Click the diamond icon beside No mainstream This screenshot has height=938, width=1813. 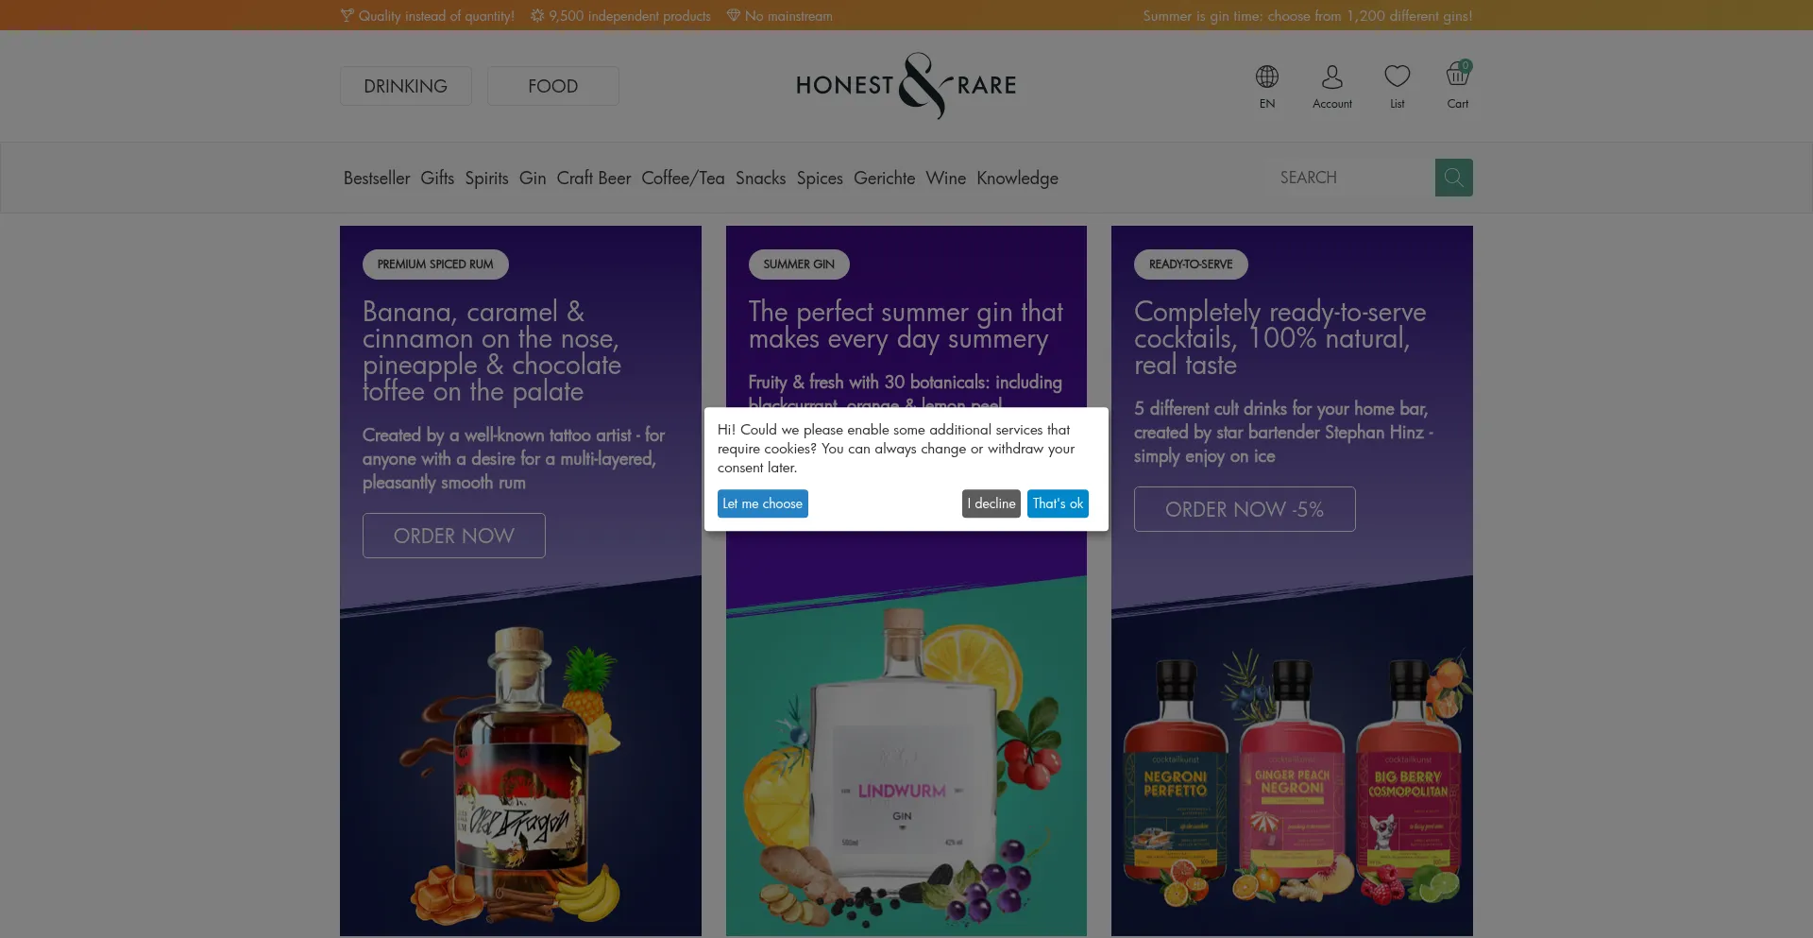(x=734, y=15)
